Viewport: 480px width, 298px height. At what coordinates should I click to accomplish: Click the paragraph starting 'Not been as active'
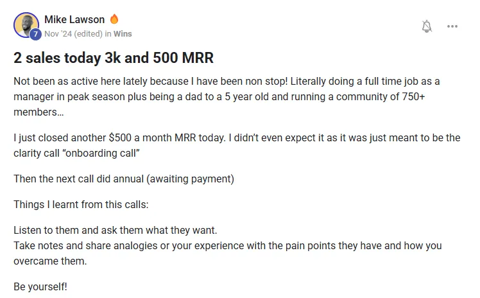[227, 96]
